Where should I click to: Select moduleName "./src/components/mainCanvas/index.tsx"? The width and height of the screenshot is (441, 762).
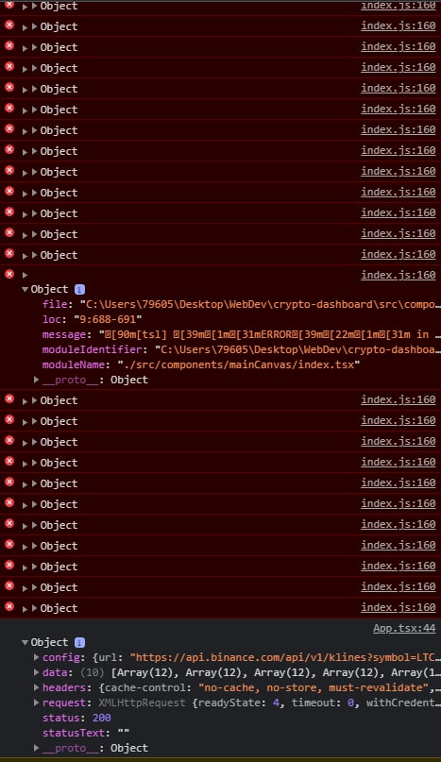click(239, 364)
